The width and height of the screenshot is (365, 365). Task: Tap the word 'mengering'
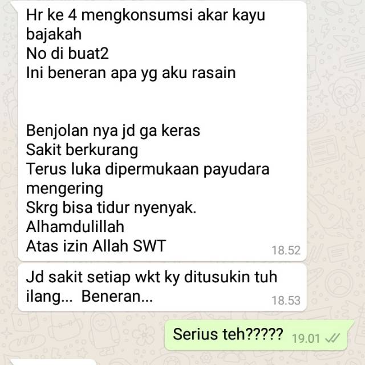(x=64, y=189)
